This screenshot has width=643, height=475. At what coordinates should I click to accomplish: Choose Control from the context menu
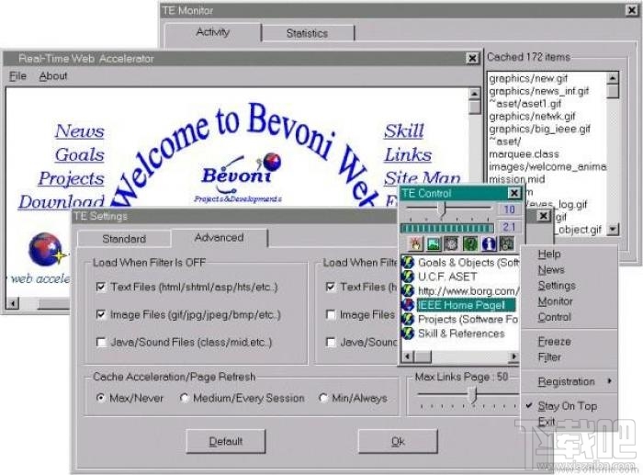coord(555,317)
